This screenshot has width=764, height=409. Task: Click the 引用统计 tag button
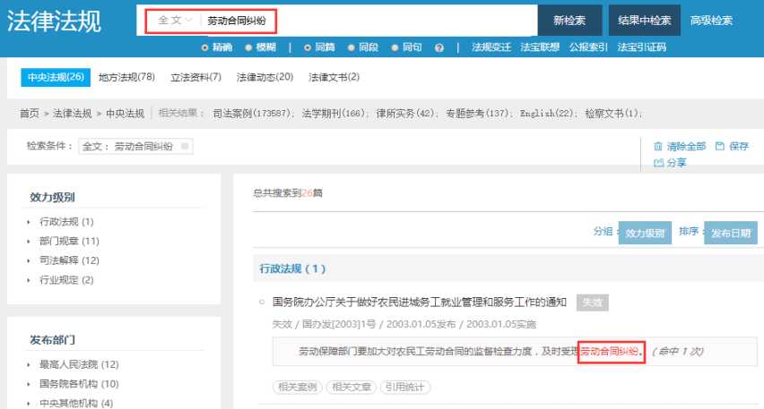pos(405,388)
